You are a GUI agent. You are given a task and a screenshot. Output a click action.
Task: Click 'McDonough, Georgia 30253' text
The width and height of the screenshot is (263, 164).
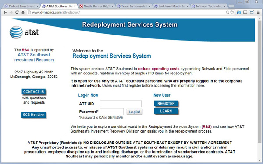pyautogui.click(x=34, y=77)
